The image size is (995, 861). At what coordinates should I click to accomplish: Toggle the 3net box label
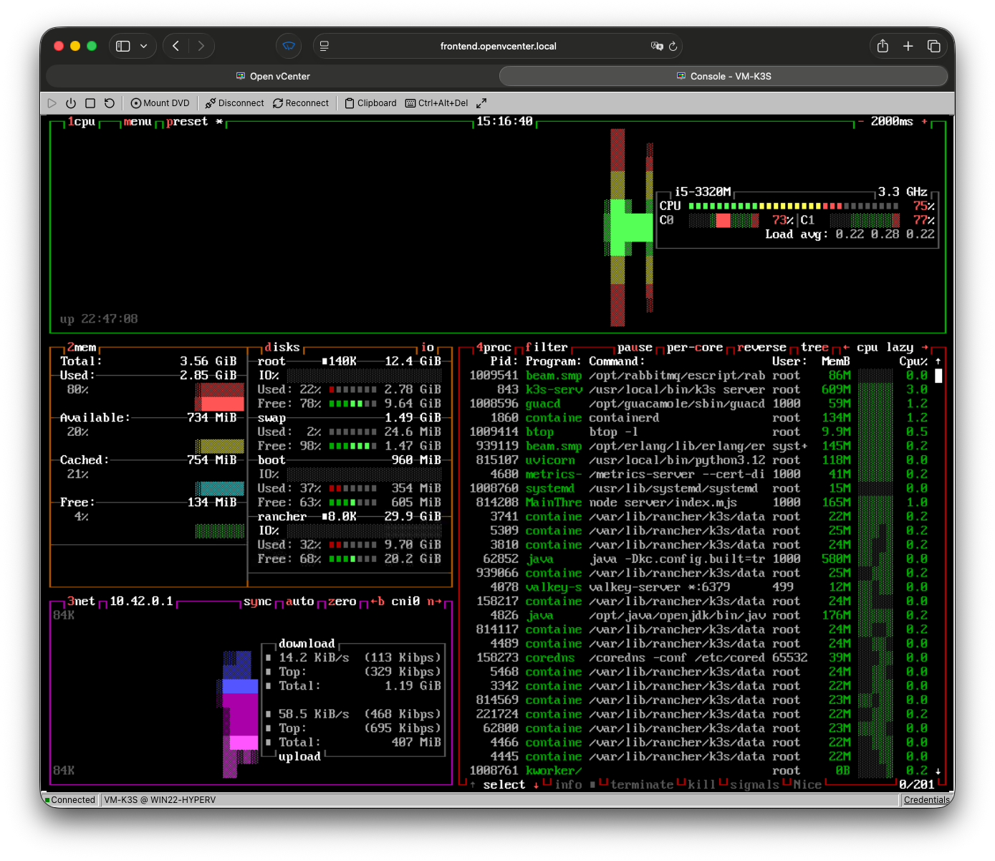pos(81,601)
